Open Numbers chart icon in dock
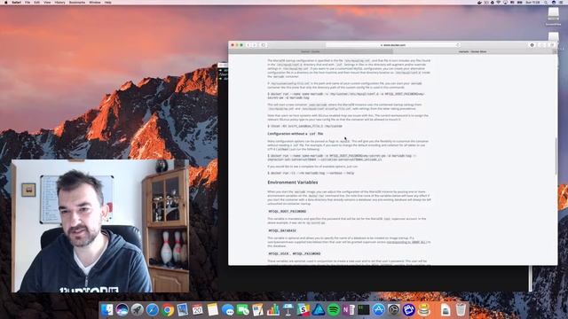The height and width of the screenshot is (319, 568). 273,310
